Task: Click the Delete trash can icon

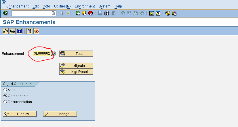Action: (x=29, y=31)
